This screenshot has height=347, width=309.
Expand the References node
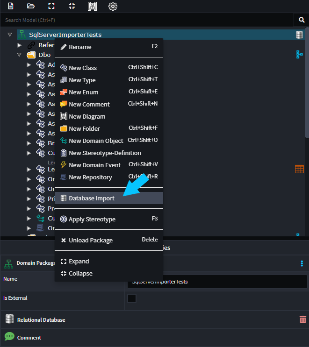click(x=20, y=45)
